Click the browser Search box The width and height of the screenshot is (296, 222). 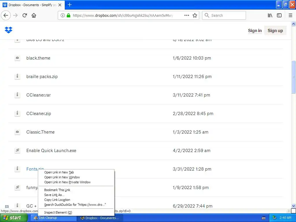(x=224, y=15)
